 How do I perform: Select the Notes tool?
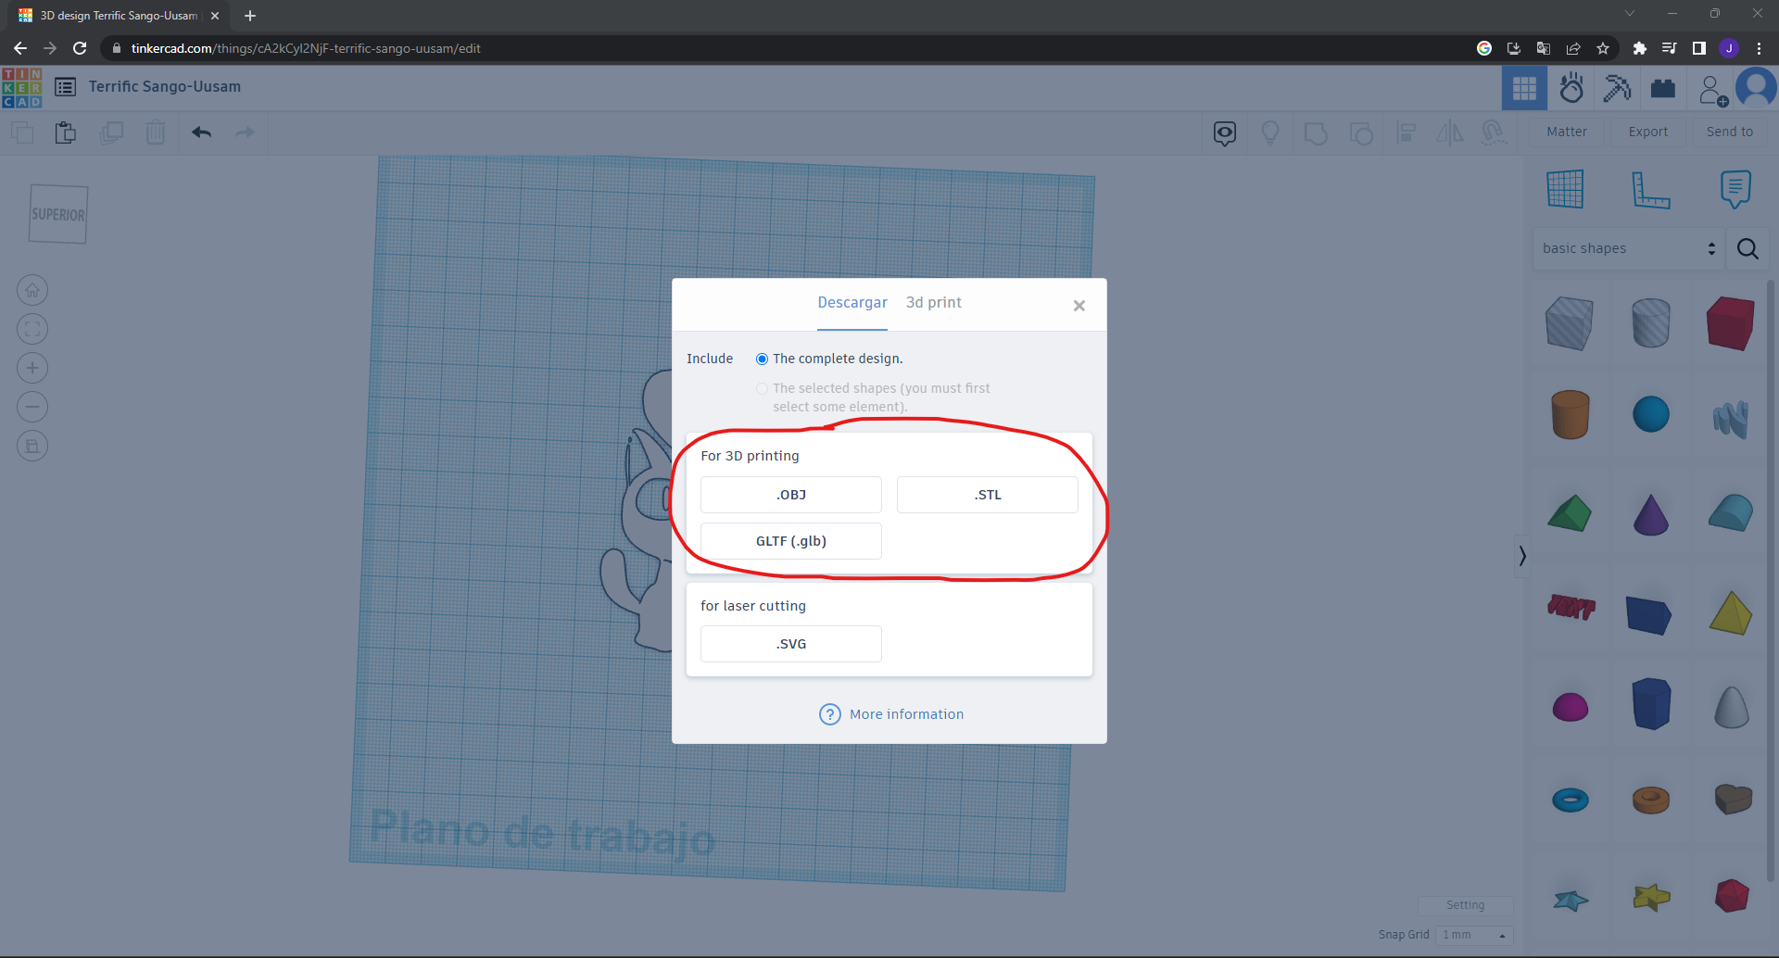point(1735,189)
